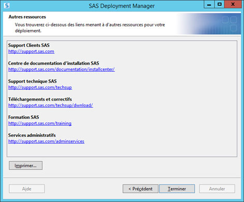
Task: Select the 'Support Clients SAS' heading
Action: click(x=29, y=45)
